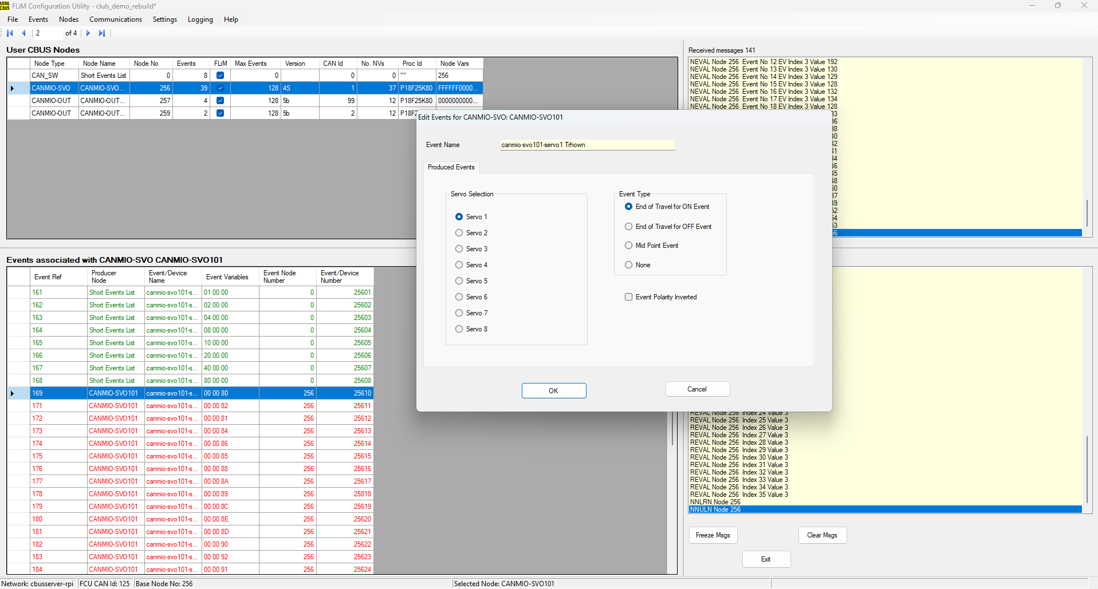Click the previous record arrow icon
Image resolution: width=1098 pixels, height=589 pixels.
pyautogui.click(x=23, y=33)
